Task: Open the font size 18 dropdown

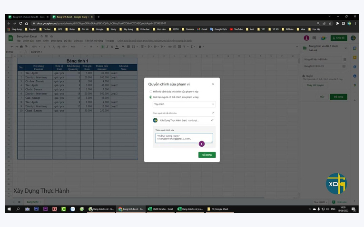Action: (x=94, y=47)
